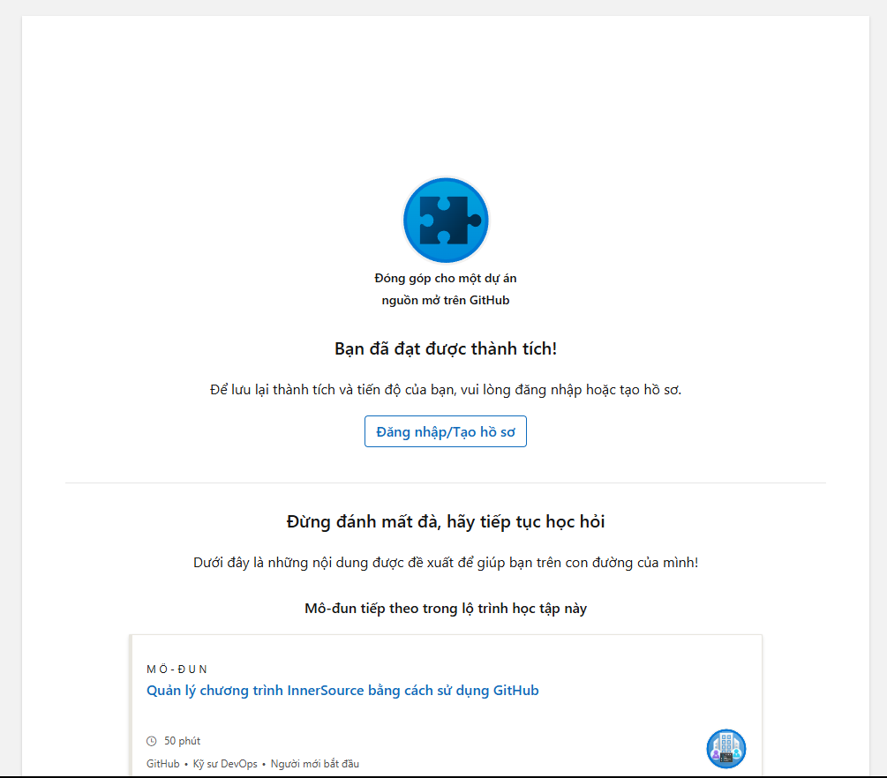Click the 'Để lưu lại thành tích và tiến độ' message
This screenshot has width=887, height=778.
446,390
